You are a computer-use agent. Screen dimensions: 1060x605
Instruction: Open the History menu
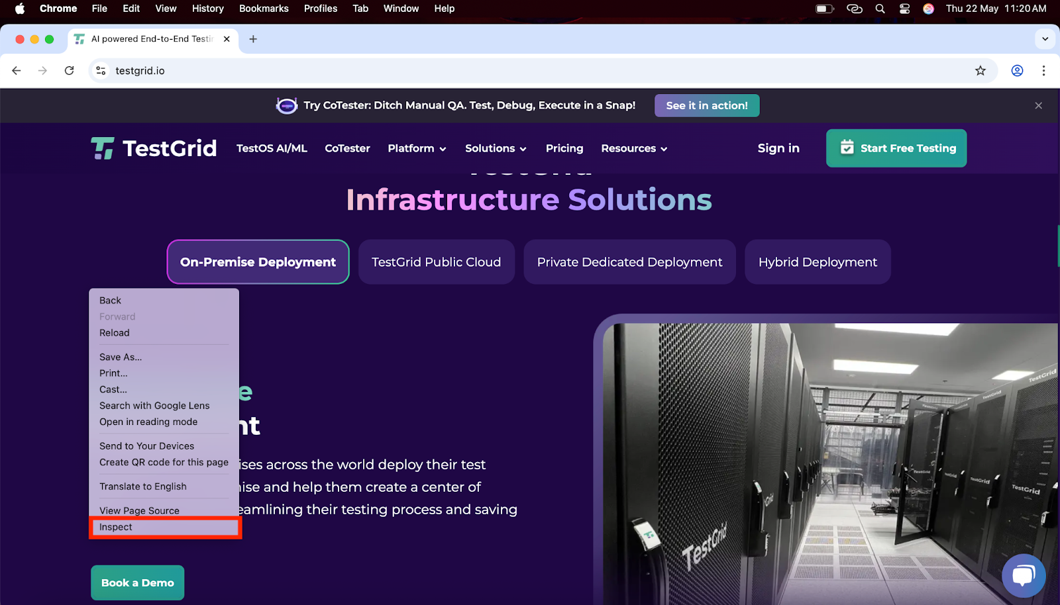(x=207, y=9)
